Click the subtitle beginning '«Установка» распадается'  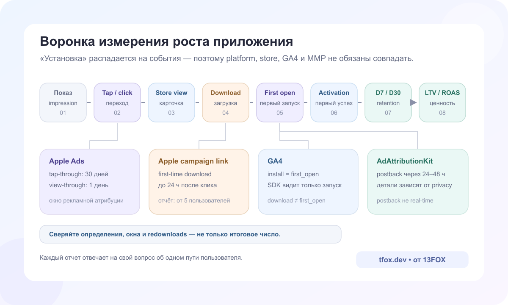pyautogui.click(x=226, y=58)
